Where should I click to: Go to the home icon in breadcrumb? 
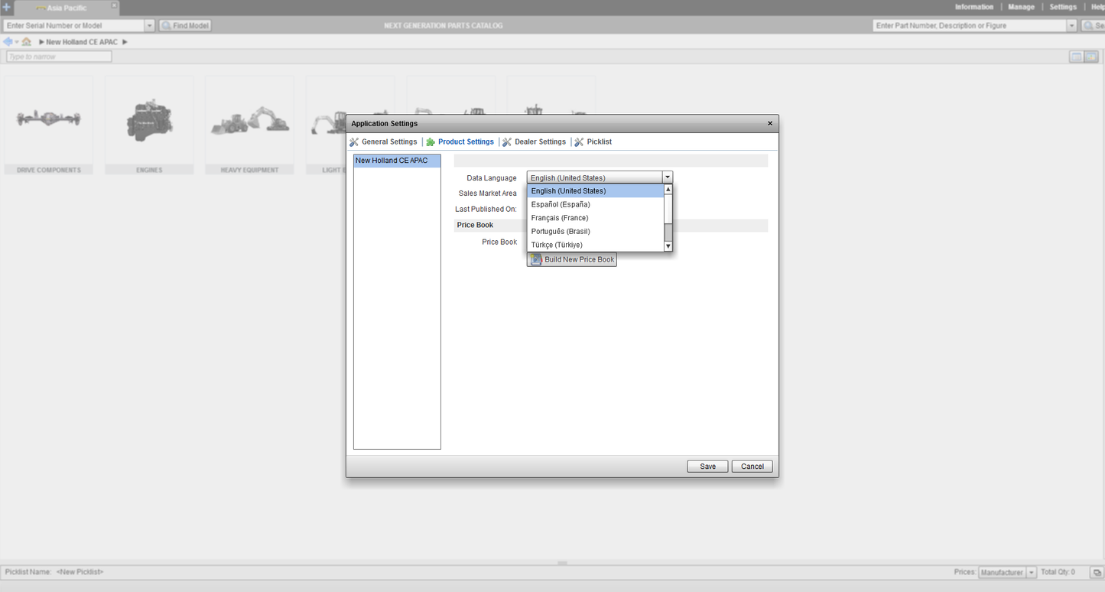[27, 42]
